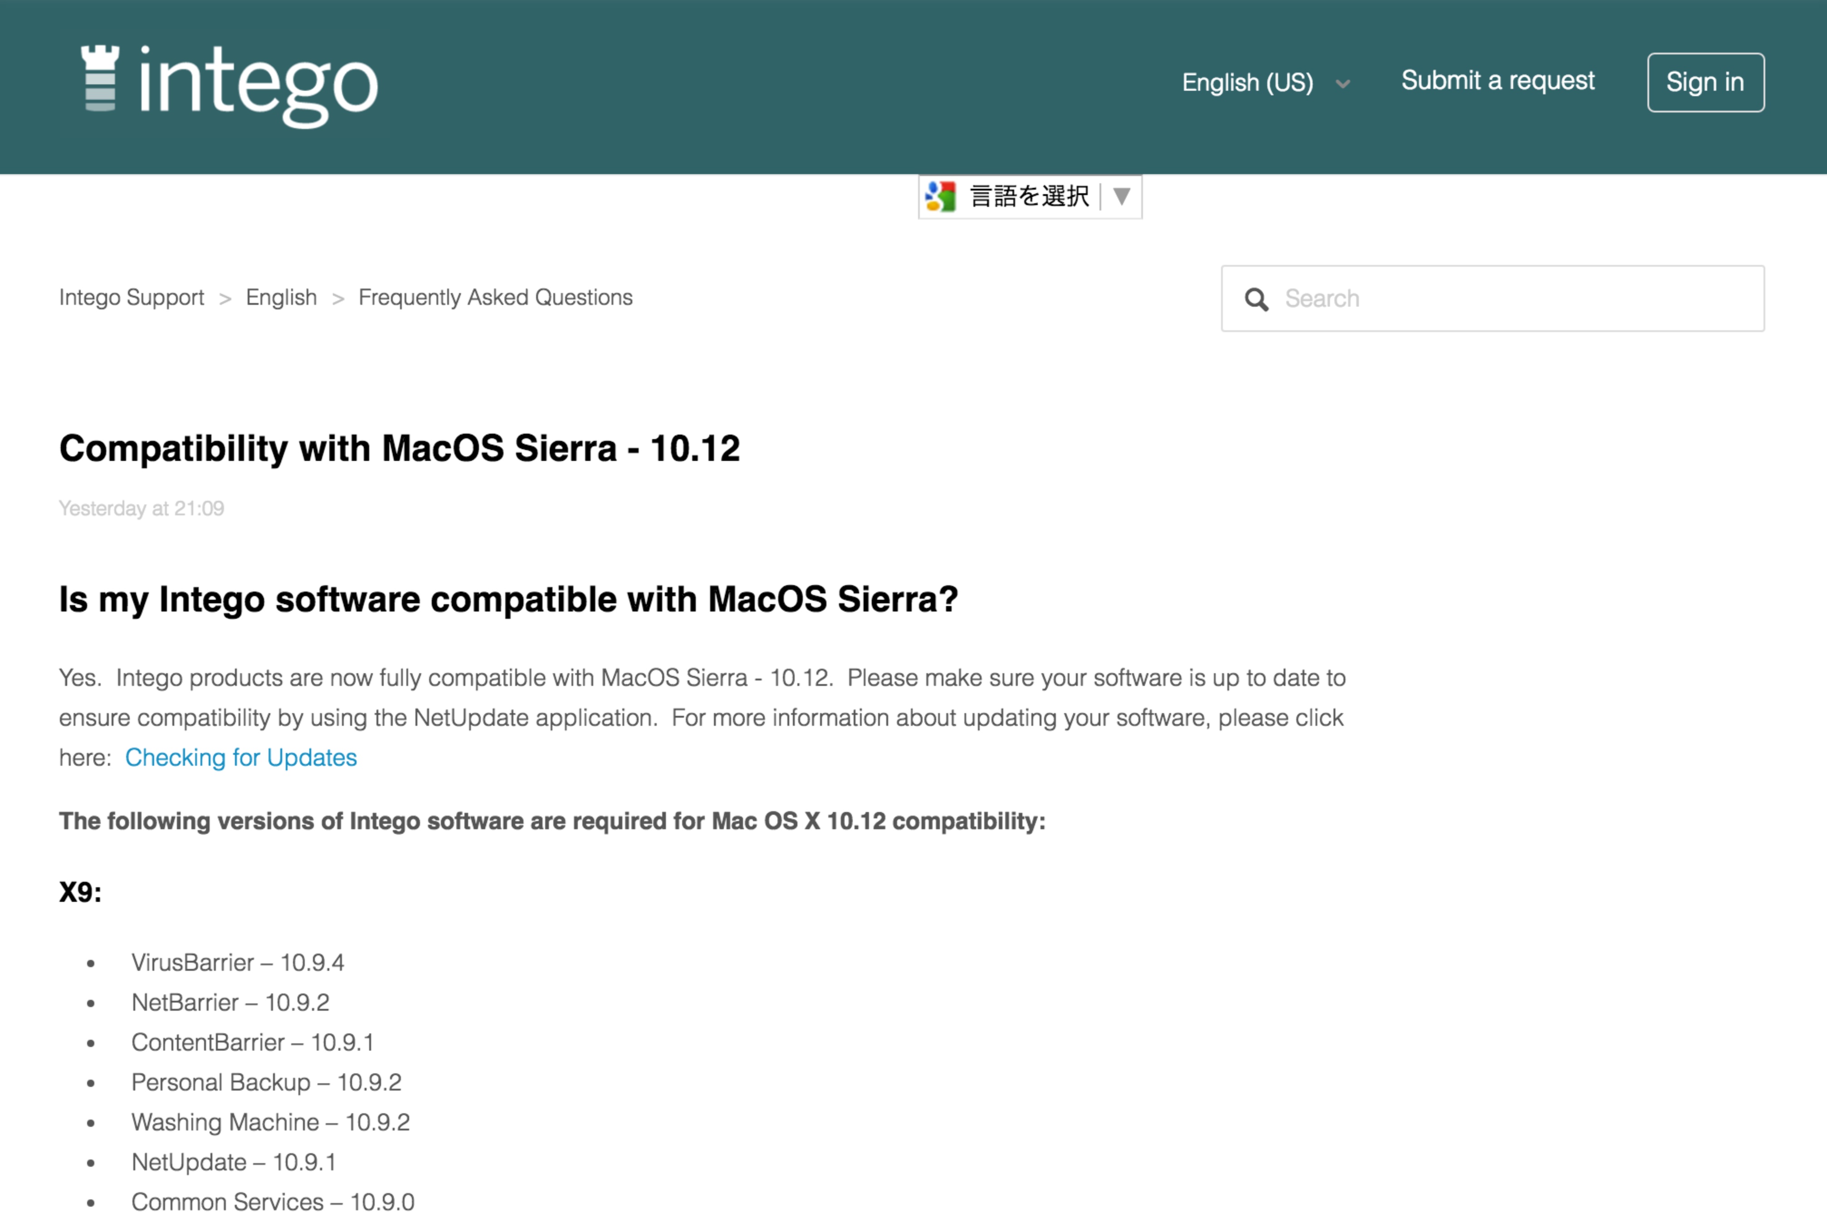
Task: Open Frequently Asked Questions breadcrumb
Action: click(x=495, y=297)
